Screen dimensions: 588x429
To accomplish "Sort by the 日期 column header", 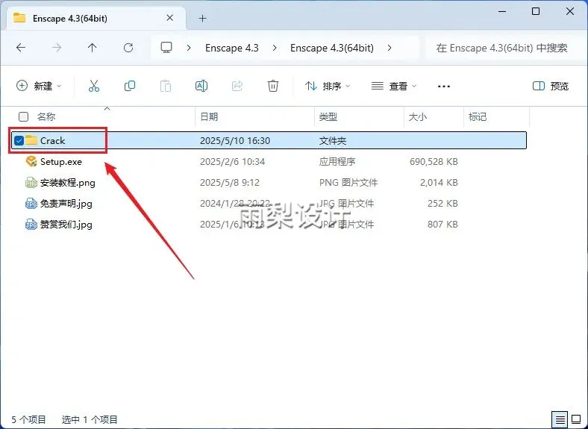I will (209, 116).
